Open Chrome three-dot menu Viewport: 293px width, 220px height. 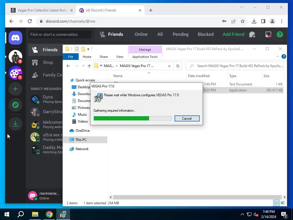pos(282,21)
